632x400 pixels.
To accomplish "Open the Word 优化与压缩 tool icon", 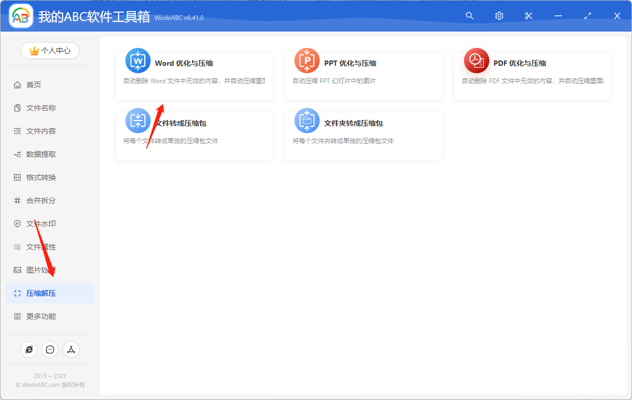I will coord(137,60).
